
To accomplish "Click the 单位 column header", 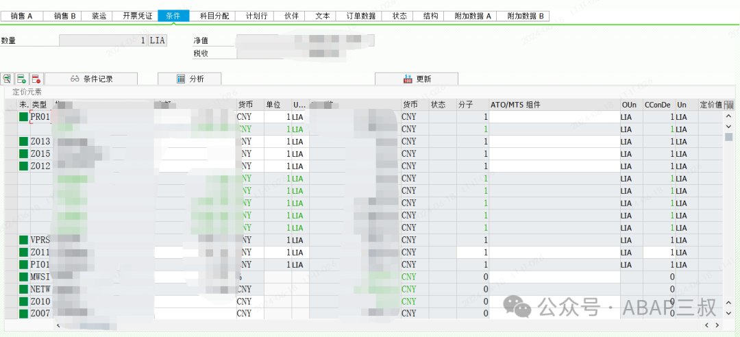I will 277,105.
